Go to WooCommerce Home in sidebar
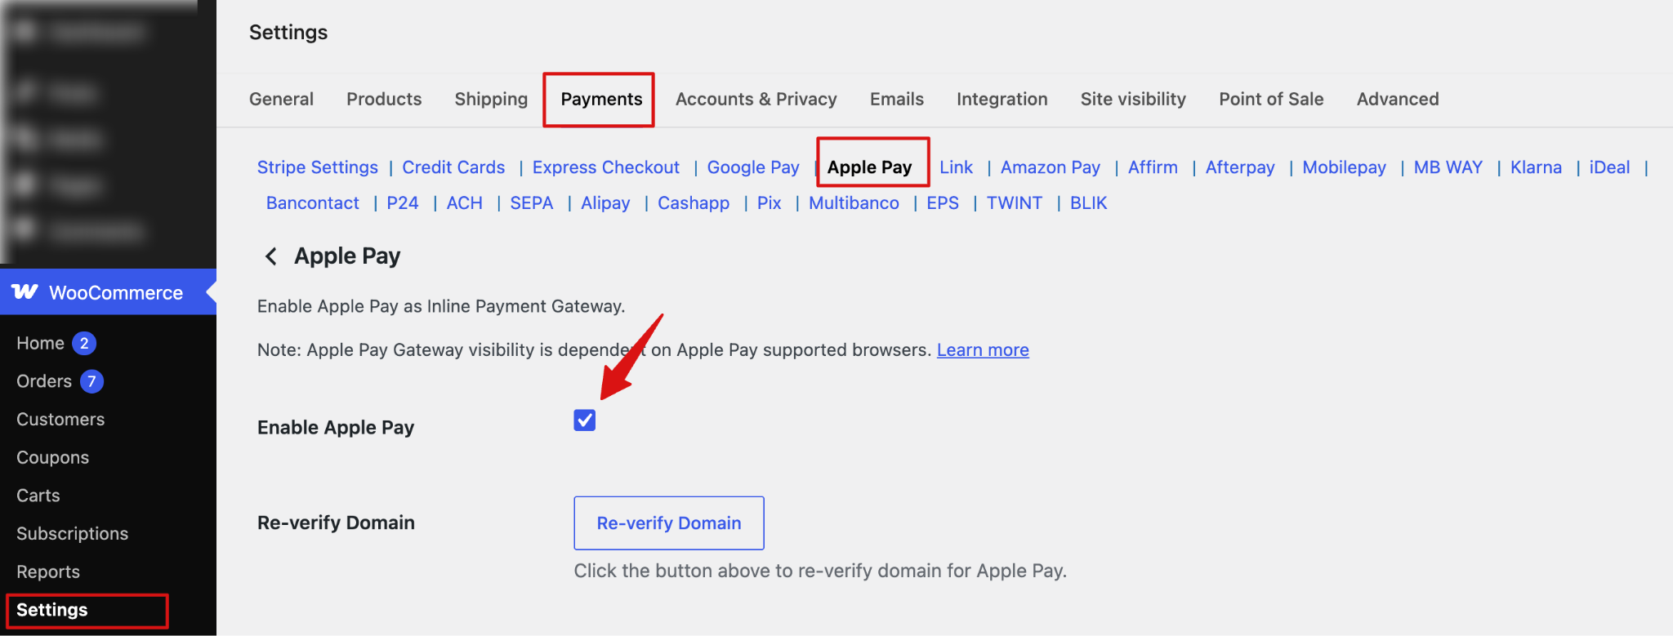 point(40,344)
